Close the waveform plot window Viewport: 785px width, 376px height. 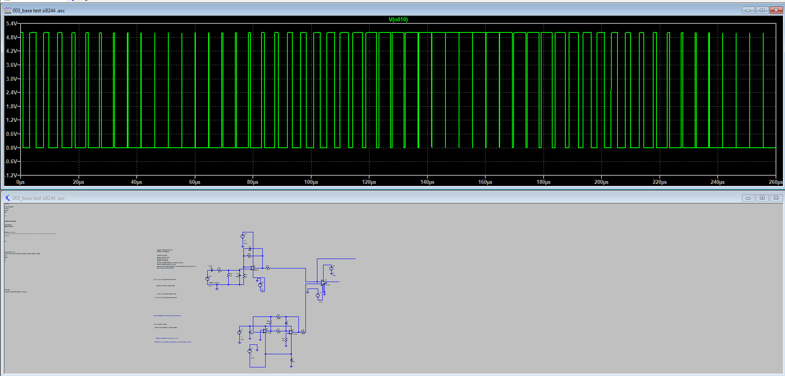pos(776,10)
